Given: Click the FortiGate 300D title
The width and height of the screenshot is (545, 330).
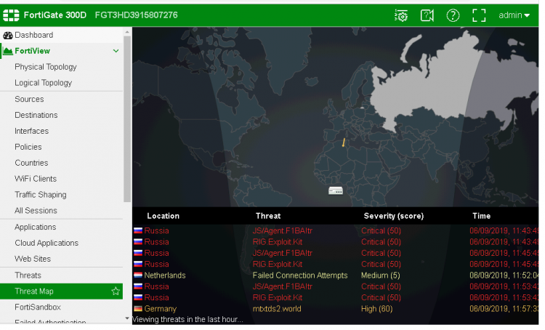Looking at the screenshot, I should [55, 15].
